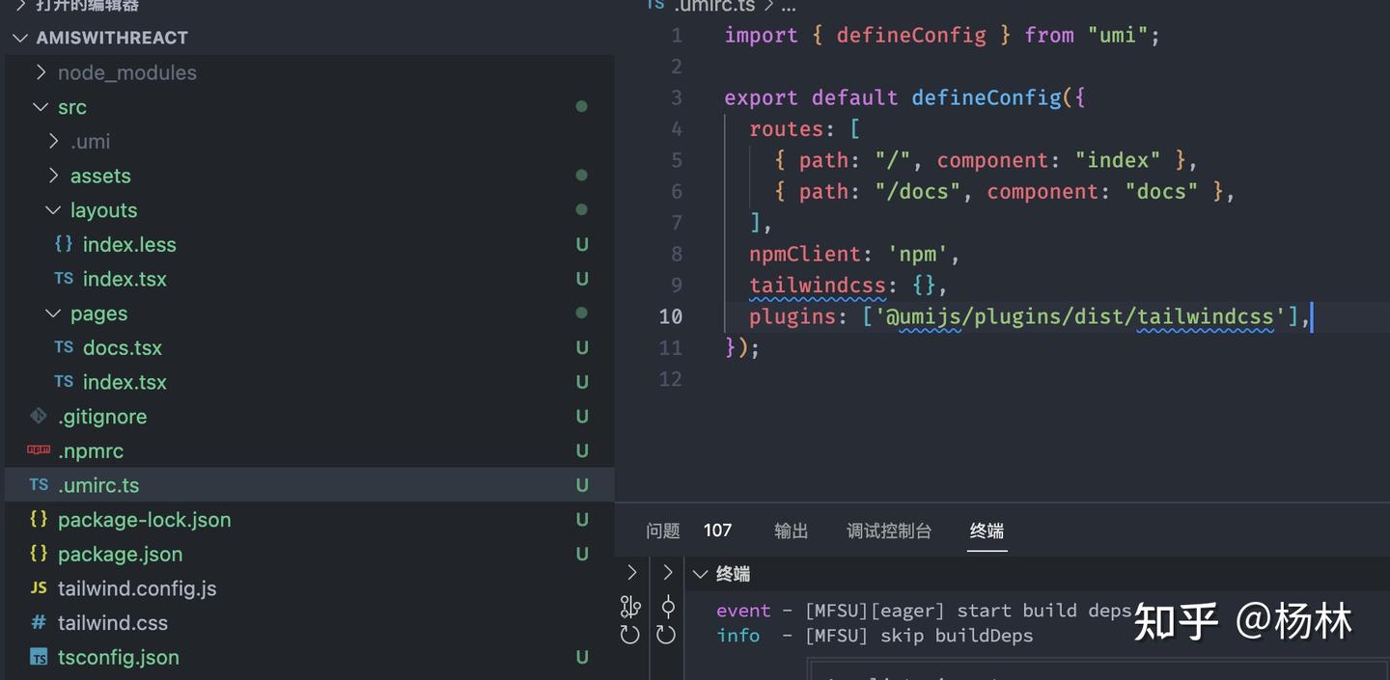1390x680 pixels.
Task: Click the curly-braces icon next to index.less
Action: point(64,244)
